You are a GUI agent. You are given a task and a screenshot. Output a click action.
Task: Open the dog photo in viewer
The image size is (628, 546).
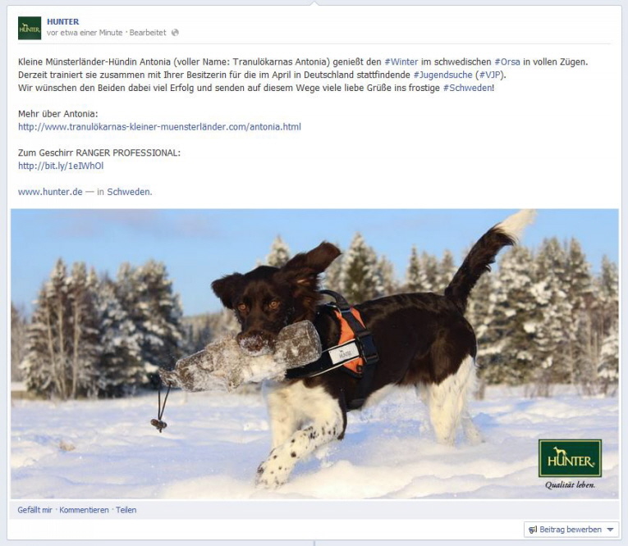(x=314, y=354)
